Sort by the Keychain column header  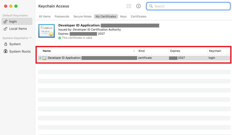tap(215, 51)
